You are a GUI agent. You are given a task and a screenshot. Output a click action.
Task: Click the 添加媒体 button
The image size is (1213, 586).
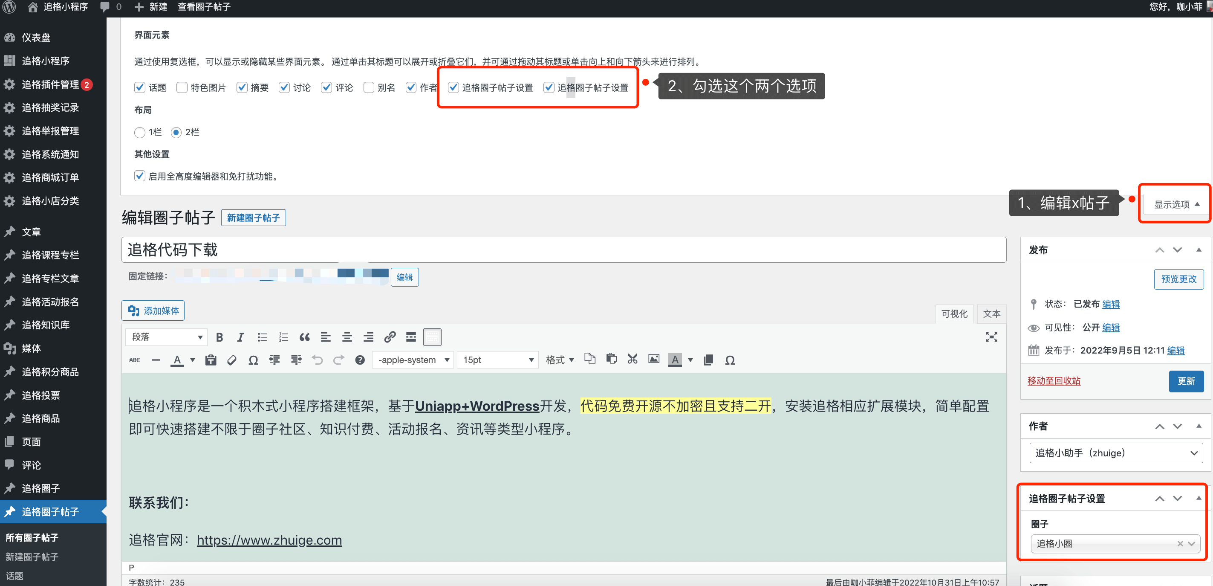153,311
